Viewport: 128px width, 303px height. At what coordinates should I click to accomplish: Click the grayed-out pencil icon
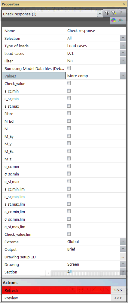click(x=120, y=13)
